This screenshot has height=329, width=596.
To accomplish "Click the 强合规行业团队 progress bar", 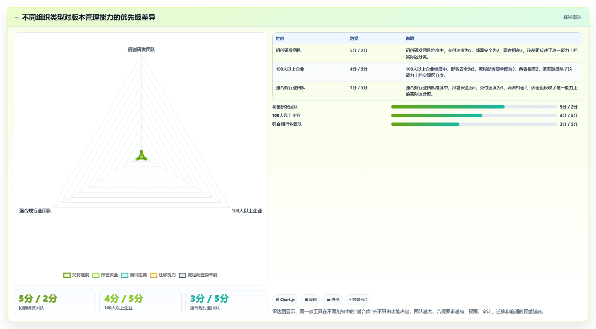I will click(474, 124).
